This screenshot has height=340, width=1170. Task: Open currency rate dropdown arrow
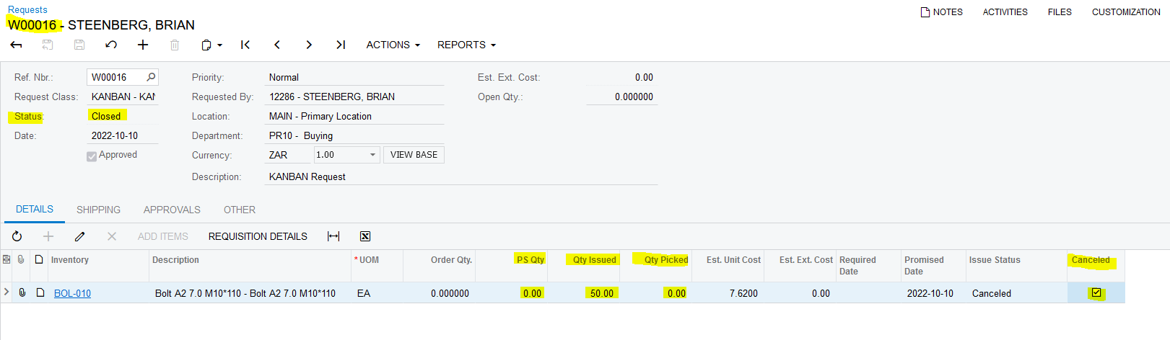pyautogui.click(x=372, y=155)
